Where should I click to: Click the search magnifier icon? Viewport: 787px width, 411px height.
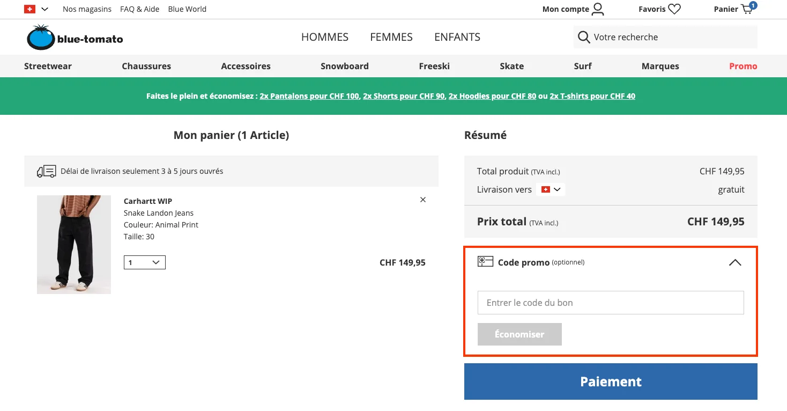point(584,37)
